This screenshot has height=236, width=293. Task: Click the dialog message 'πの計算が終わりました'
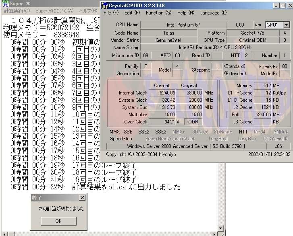coord(61,208)
